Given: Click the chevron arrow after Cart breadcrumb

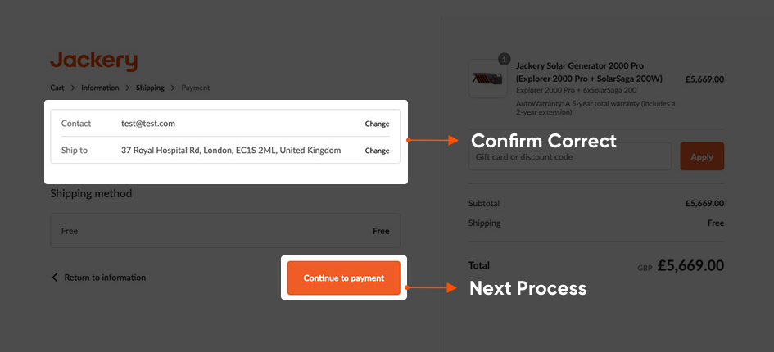Looking at the screenshot, I should click(x=73, y=88).
